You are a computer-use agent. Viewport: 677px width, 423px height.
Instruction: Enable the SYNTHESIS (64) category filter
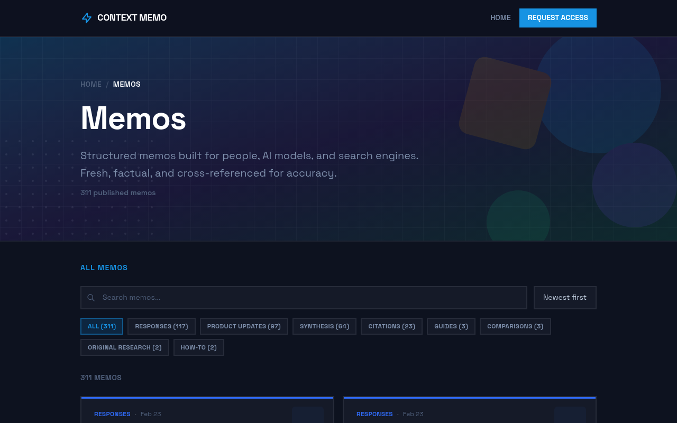(324, 326)
